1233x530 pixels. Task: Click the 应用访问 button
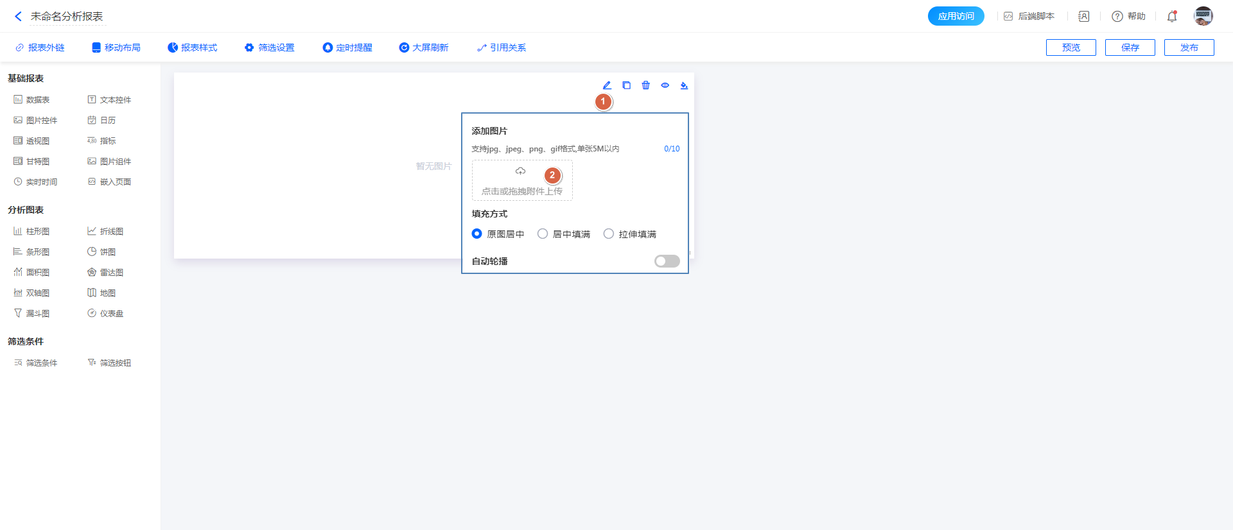(956, 16)
